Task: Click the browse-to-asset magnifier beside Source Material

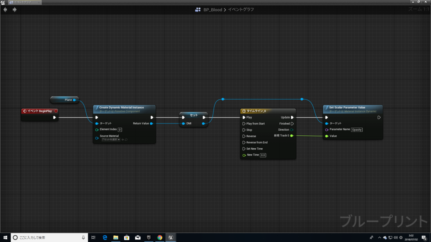Action: 126,139
